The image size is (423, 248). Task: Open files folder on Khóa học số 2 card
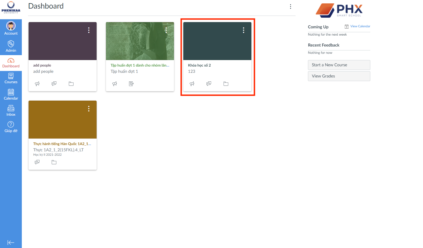tap(226, 84)
